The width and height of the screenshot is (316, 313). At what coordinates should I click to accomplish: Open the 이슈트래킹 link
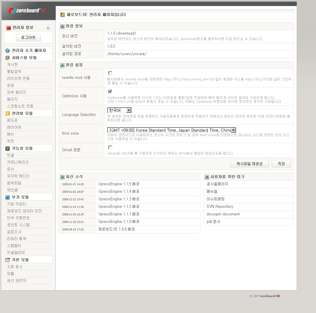point(215,199)
